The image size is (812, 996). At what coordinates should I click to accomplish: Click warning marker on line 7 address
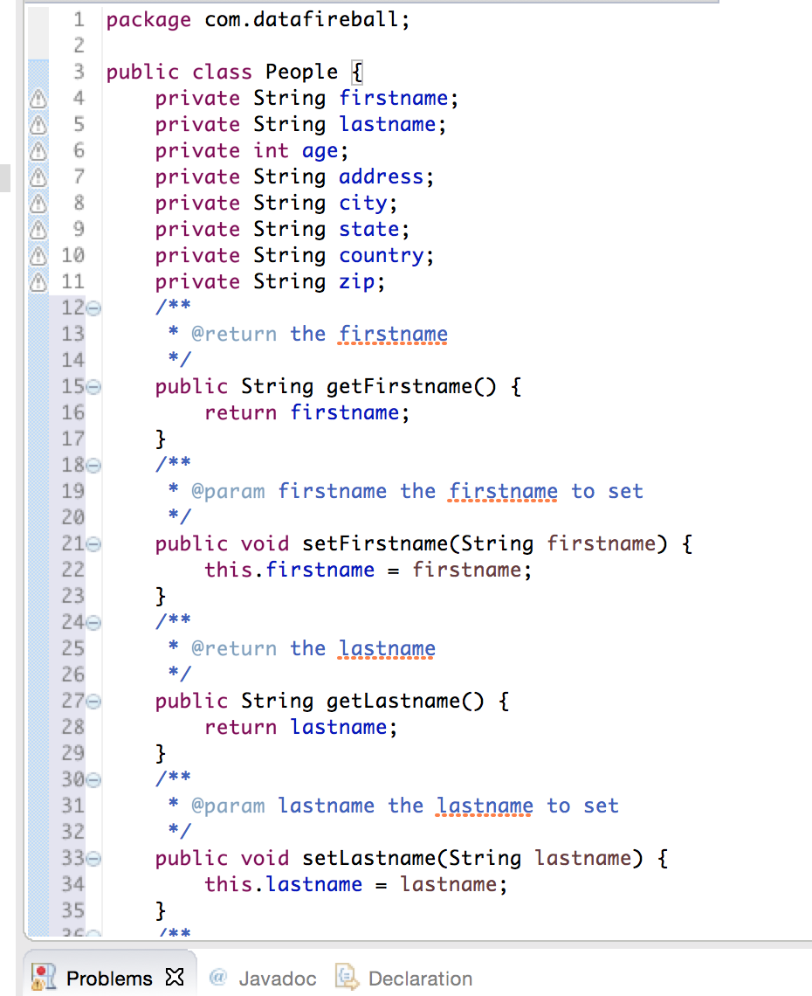[38, 176]
